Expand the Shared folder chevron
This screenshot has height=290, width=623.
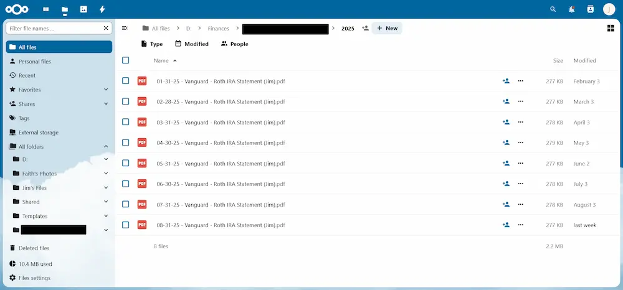106,202
